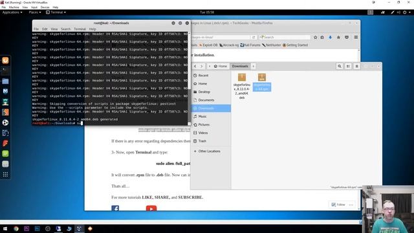
Task: Select the skypeforlinux amd64.deb file
Action: [x=242, y=86]
